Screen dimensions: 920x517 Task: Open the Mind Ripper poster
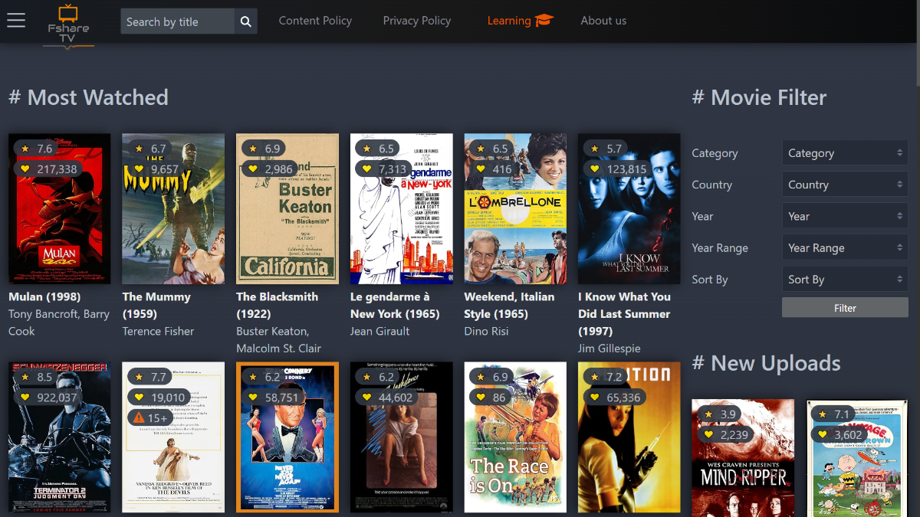pos(743,458)
